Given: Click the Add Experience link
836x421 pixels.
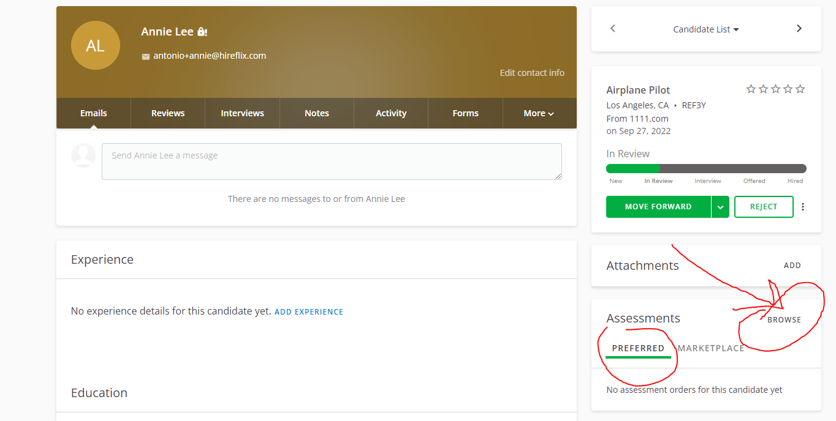Looking at the screenshot, I should tap(309, 312).
